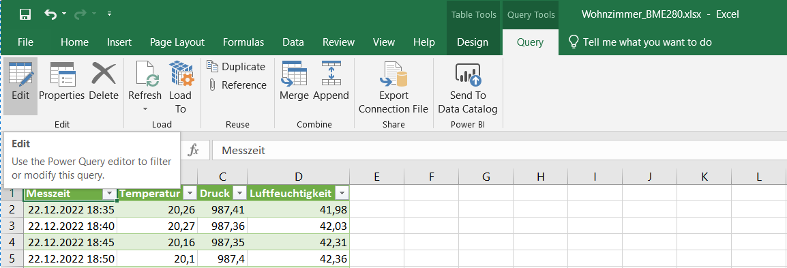Switch to the Design tab
Screen dimensions: 787x268
tap(473, 42)
